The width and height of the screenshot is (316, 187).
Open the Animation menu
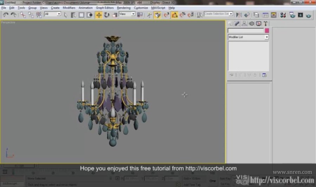point(85,8)
